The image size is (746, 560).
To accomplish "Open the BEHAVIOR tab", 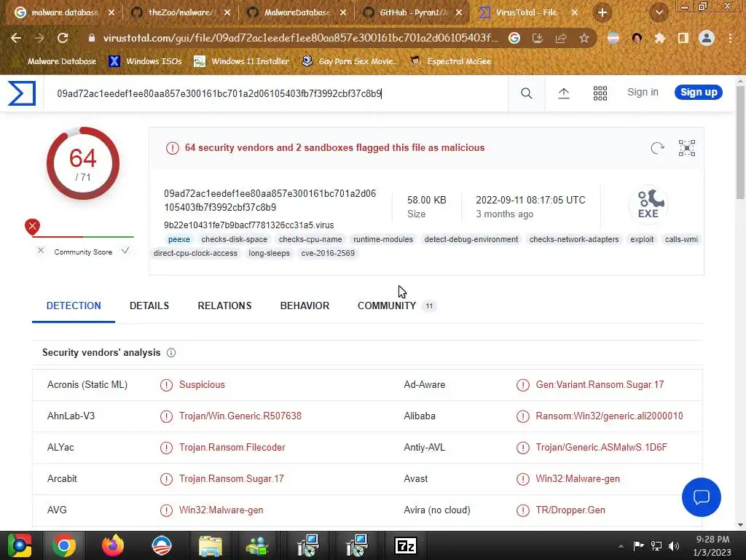I will (x=305, y=306).
